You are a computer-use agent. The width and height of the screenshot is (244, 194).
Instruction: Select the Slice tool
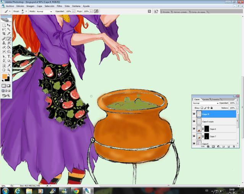click(9, 34)
